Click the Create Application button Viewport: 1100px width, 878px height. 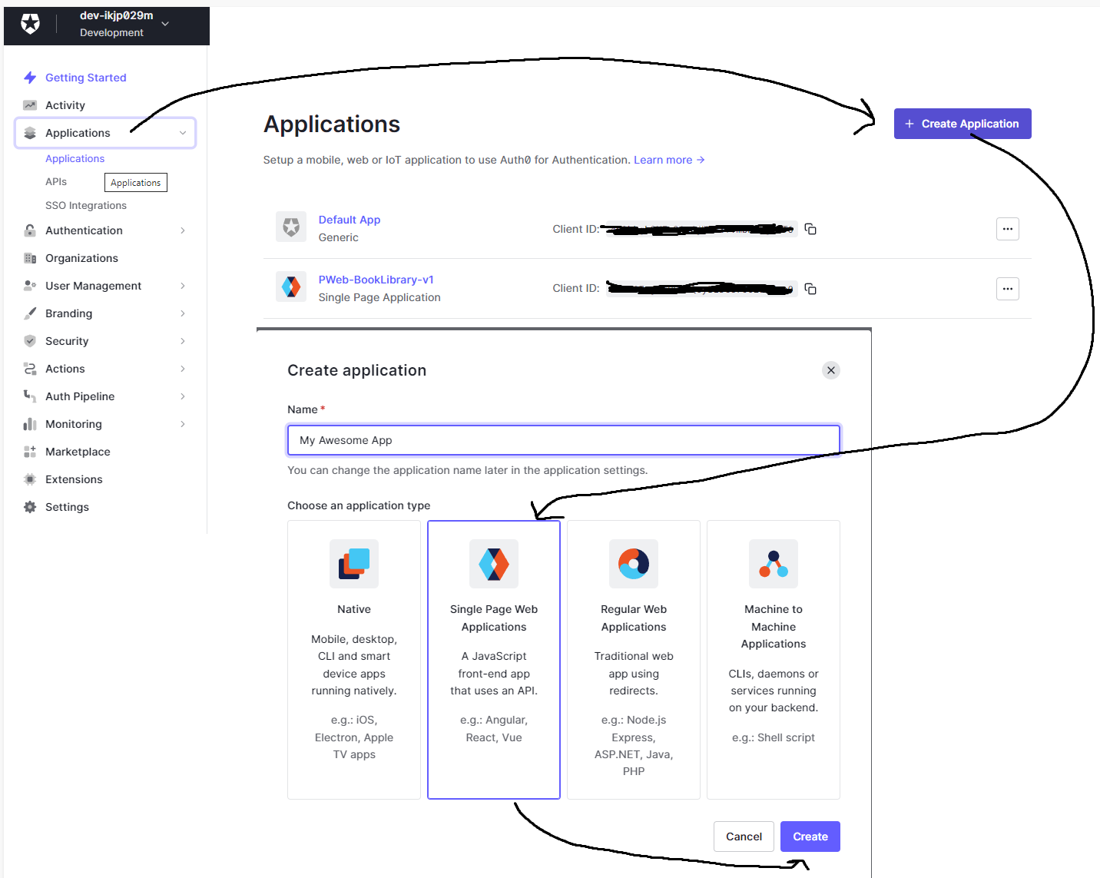962,124
